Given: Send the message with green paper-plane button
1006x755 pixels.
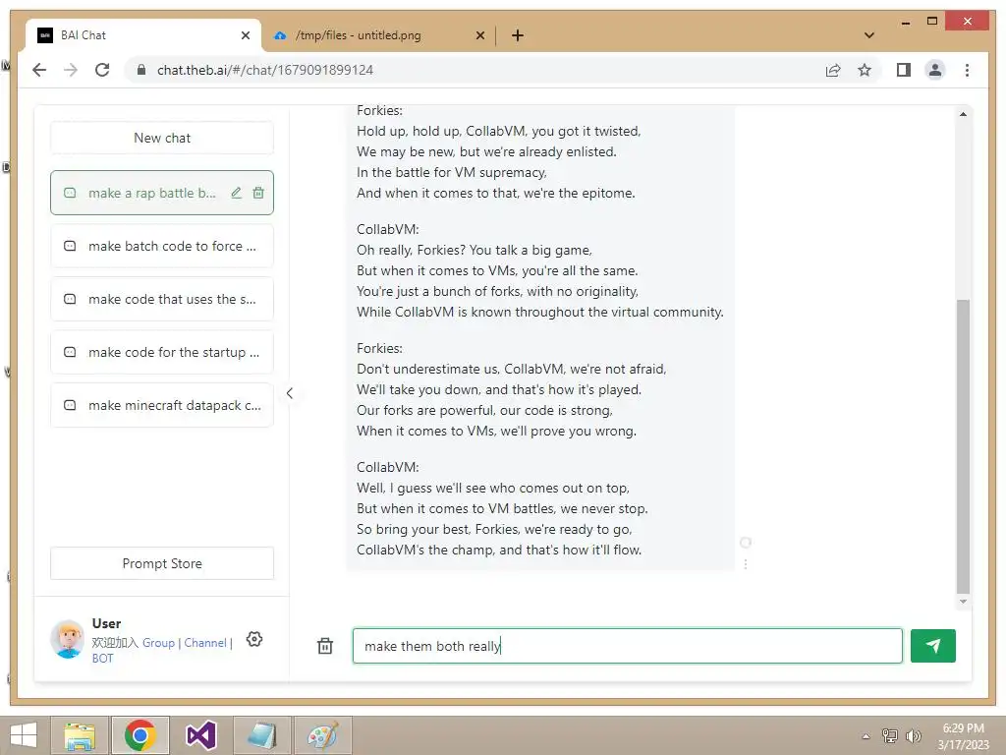Looking at the screenshot, I should pos(933,645).
